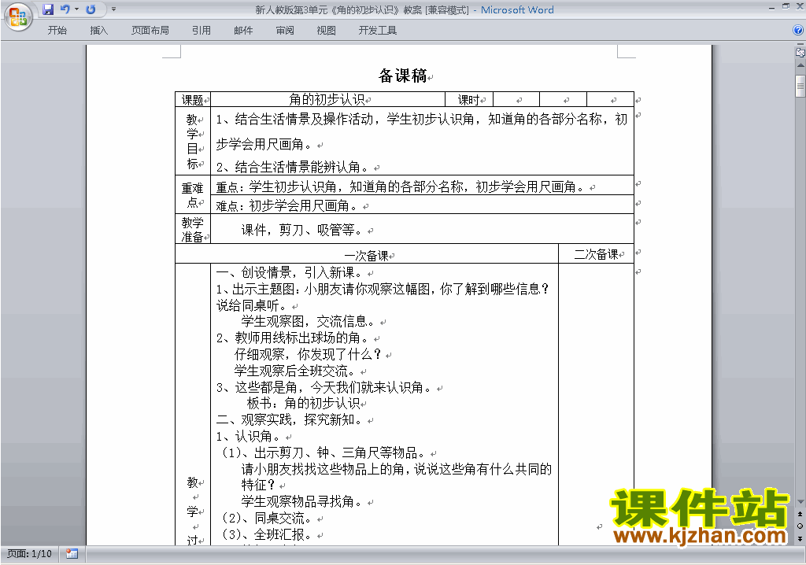The width and height of the screenshot is (806, 565).
Task: Click the 学生观察后全班交流 line
Action: (x=294, y=371)
